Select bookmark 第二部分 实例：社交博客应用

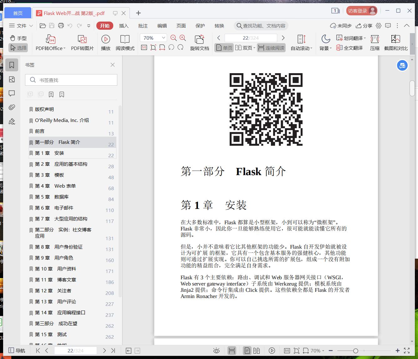point(73,233)
